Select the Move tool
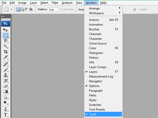 pyautogui.click(x=5, y=30)
